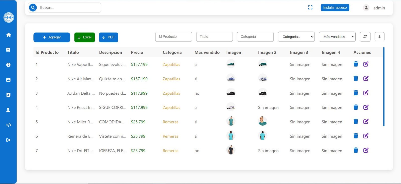The height and width of the screenshot is (184, 401).
Task: Edit the Jordan Delta product row
Action: (x=366, y=93)
